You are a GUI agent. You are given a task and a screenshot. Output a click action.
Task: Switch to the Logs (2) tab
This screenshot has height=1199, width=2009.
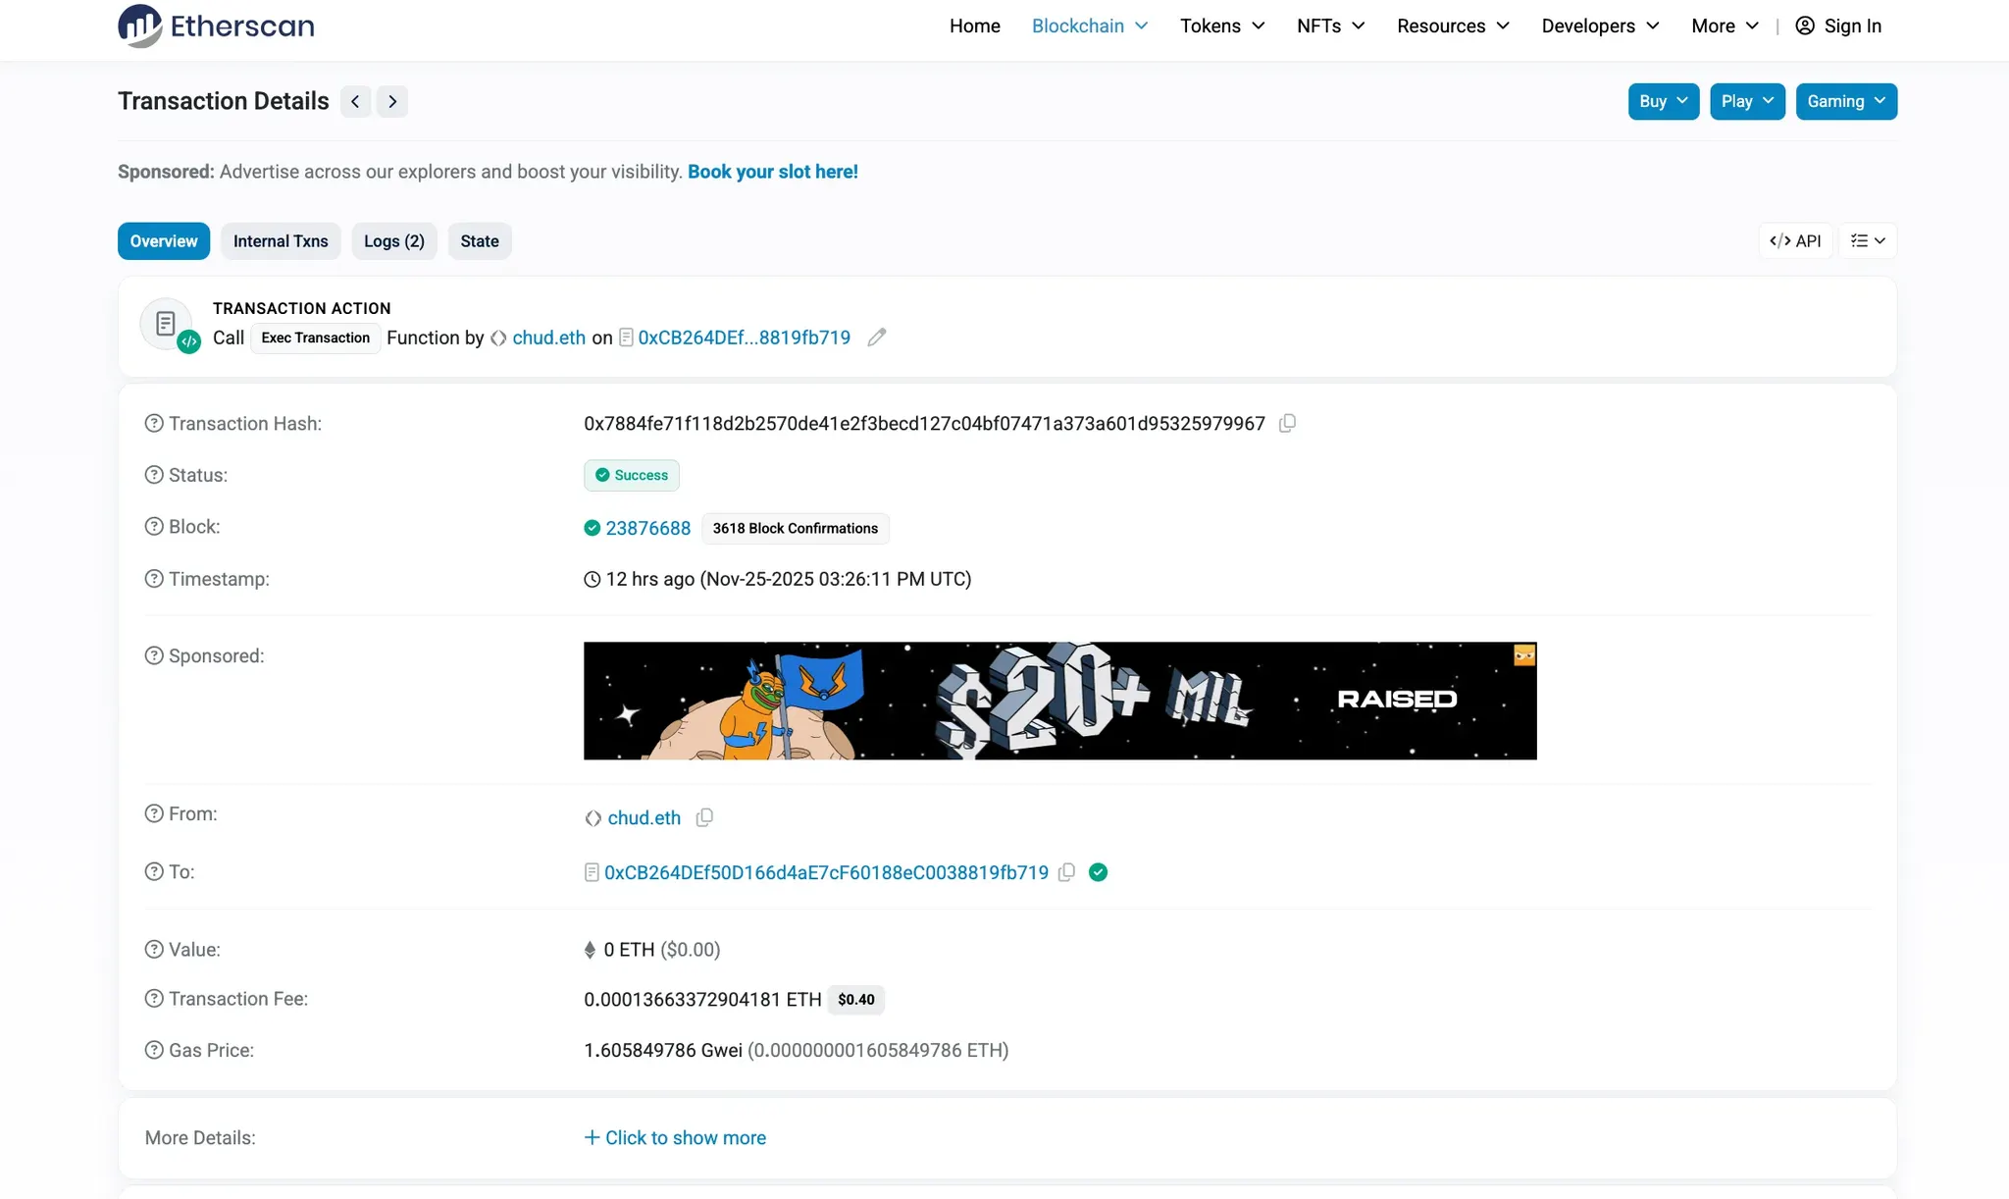393,240
